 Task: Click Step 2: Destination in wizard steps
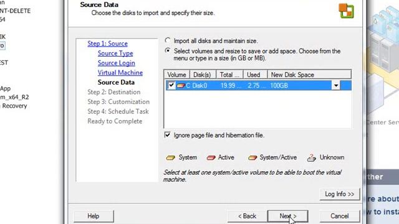pos(113,92)
